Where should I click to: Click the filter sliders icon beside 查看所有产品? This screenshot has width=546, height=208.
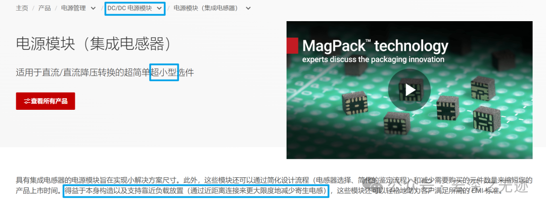click(27, 101)
